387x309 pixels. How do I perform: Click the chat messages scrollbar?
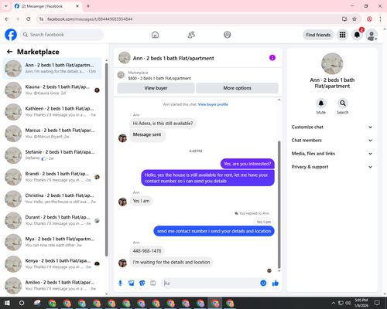pos(279,205)
